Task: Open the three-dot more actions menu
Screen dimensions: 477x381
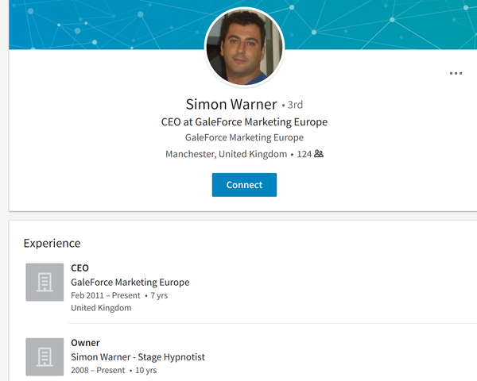Action: [456, 73]
